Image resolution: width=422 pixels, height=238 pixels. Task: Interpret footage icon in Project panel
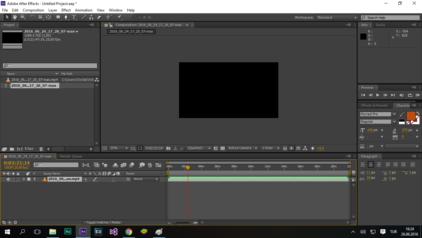point(4,149)
